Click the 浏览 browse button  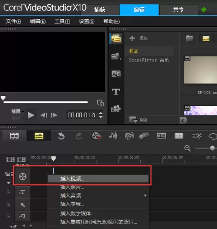click(138, 120)
